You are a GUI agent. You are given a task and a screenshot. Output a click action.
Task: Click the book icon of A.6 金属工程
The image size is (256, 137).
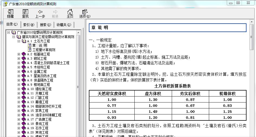[x=24, y=71]
